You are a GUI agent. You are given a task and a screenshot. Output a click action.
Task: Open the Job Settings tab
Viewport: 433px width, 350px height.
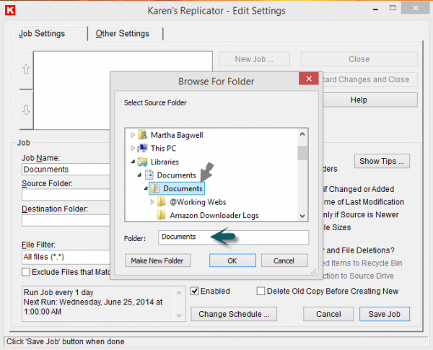(x=42, y=34)
